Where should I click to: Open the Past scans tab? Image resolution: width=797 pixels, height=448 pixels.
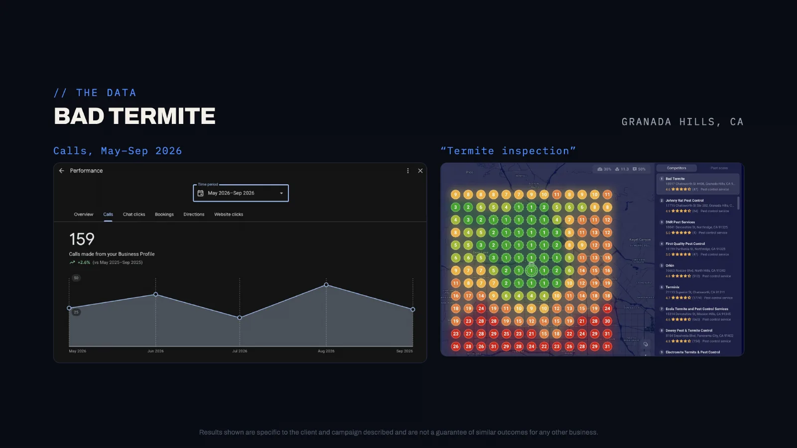tap(719, 168)
